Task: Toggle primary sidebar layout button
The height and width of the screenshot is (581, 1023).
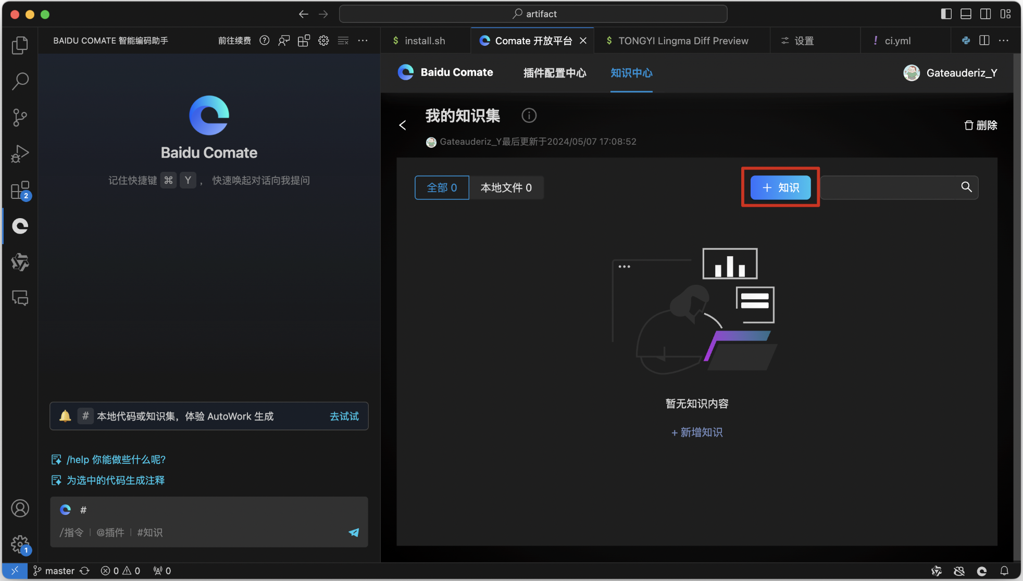Action: tap(946, 14)
